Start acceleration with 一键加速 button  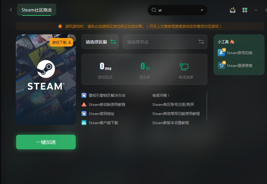click(46, 142)
